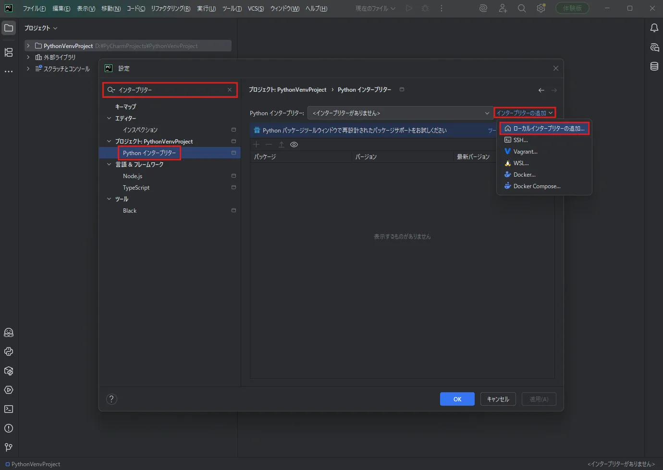Open the ヘルプ(H) menu

tap(316, 9)
